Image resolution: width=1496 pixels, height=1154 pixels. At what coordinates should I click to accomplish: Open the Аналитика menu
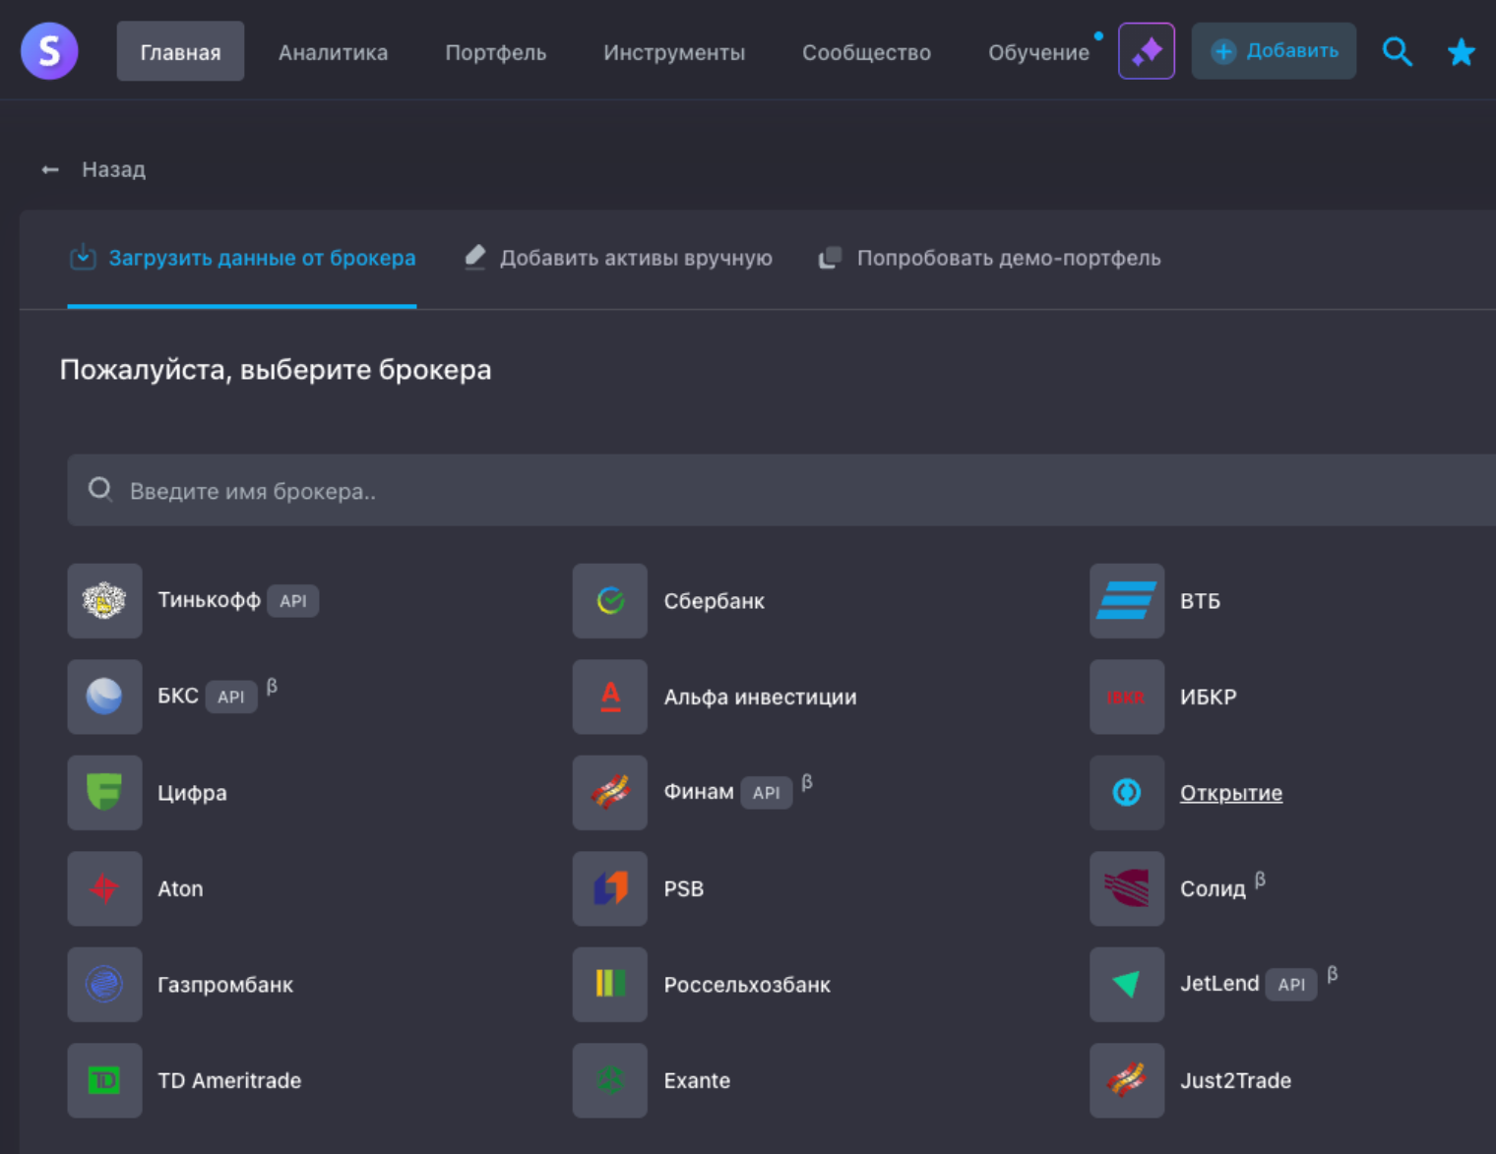(333, 52)
